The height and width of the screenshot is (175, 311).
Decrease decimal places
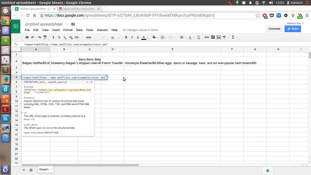pyautogui.click(x=65, y=37)
